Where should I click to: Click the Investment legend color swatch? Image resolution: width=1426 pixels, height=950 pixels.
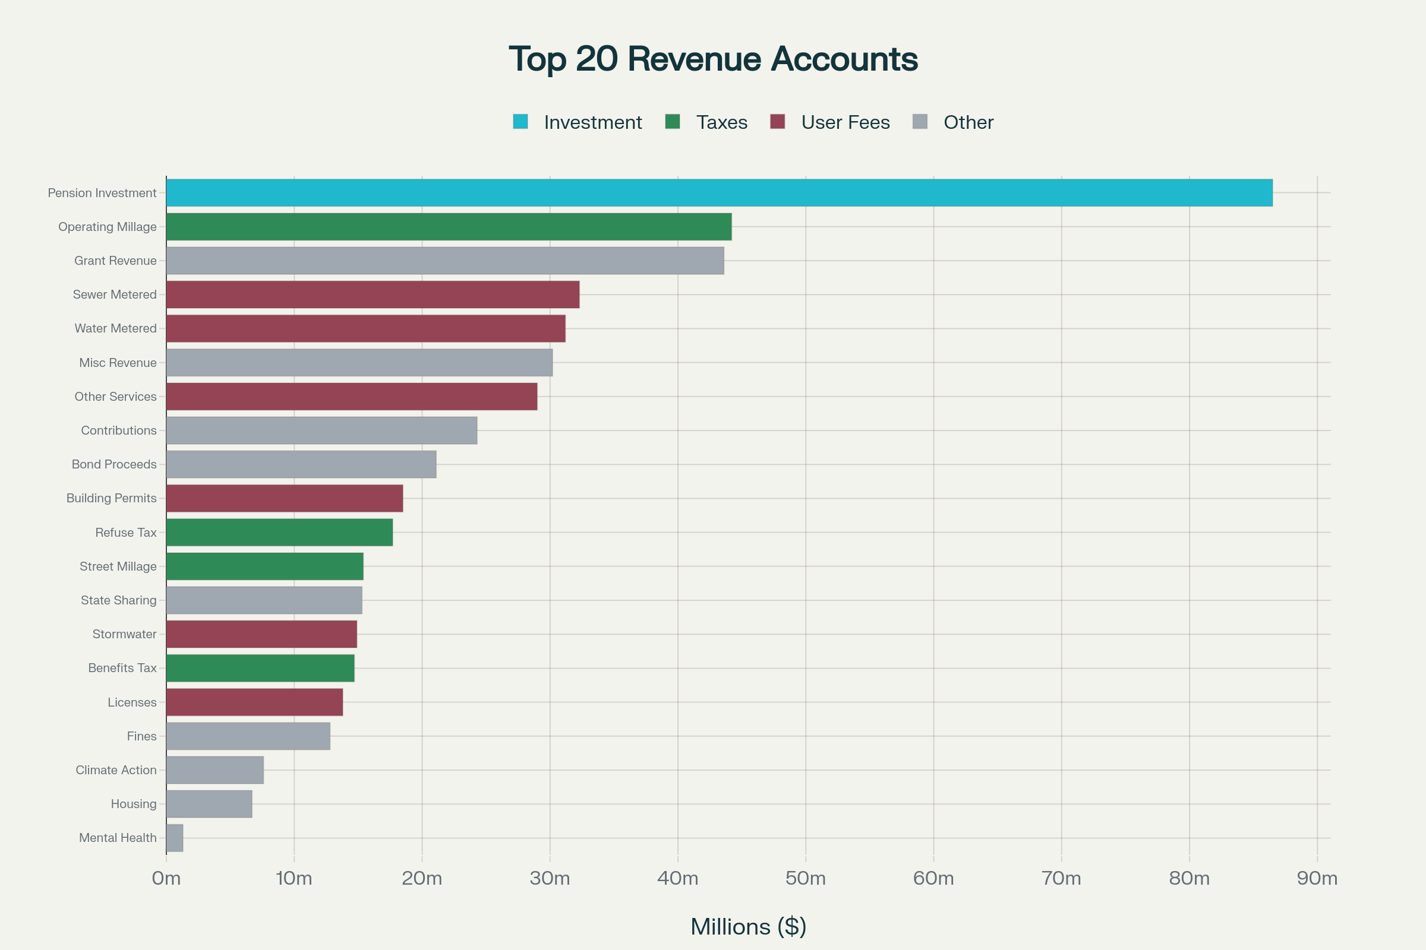click(520, 122)
